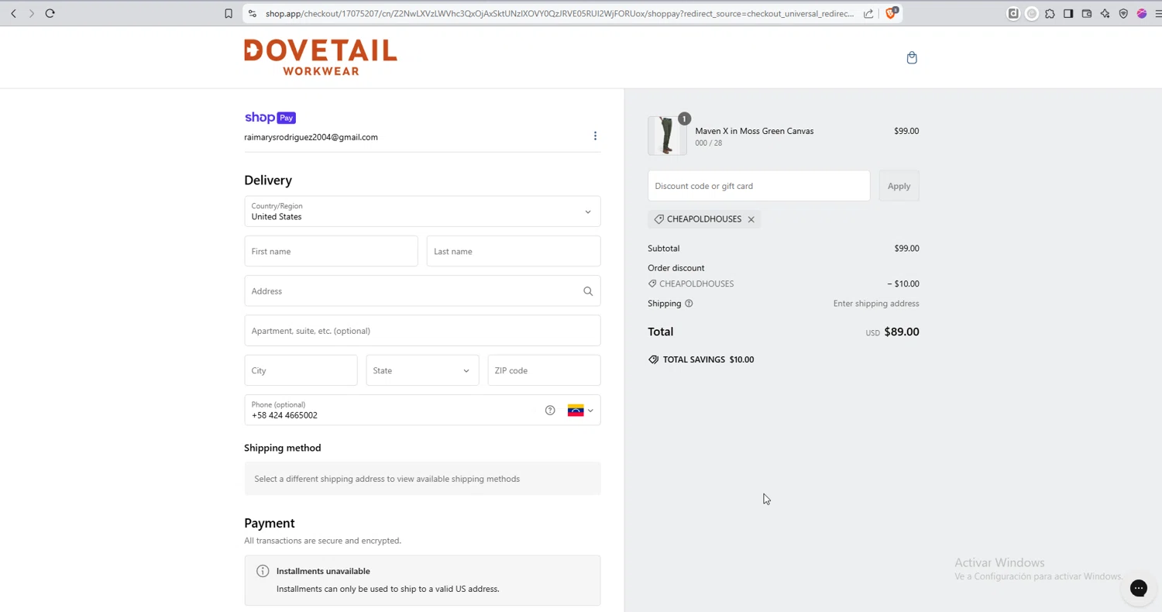View site information icon in address bar
The image size is (1162, 612).
click(x=252, y=13)
